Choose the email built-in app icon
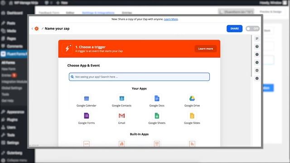 tap(157, 144)
